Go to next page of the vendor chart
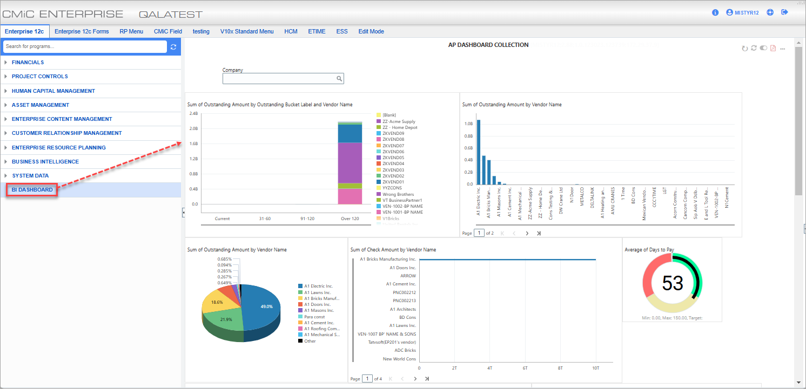Image resolution: width=806 pixels, height=389 pixels. pos(527,233)
